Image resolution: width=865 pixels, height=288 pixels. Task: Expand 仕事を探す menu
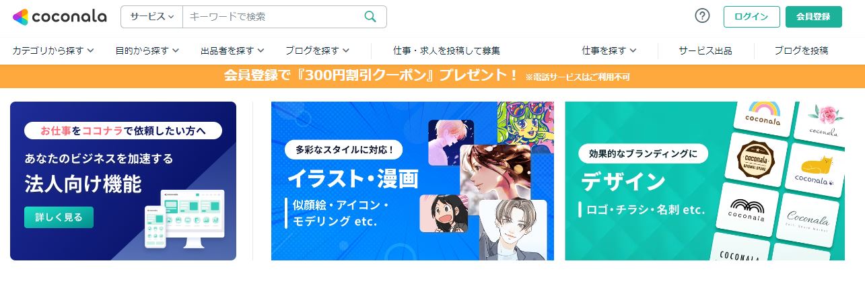click(609, 50)
